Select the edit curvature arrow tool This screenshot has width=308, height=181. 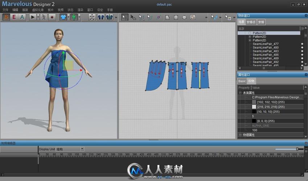(x=149, y=17)
